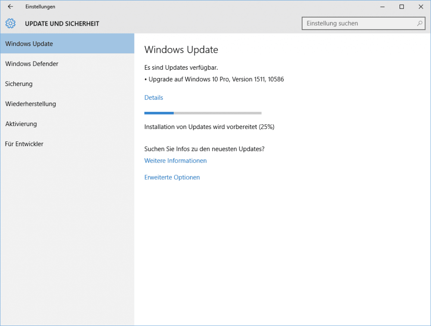Open Windows Defender section

(67, 64)
